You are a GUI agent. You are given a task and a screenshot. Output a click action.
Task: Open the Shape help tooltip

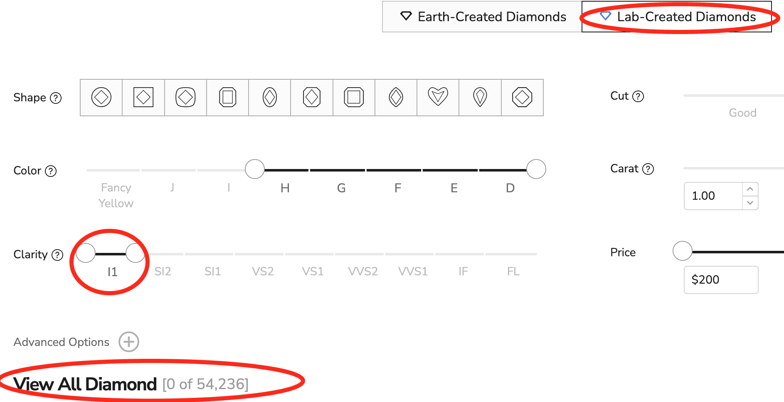(x=55, y=98)
